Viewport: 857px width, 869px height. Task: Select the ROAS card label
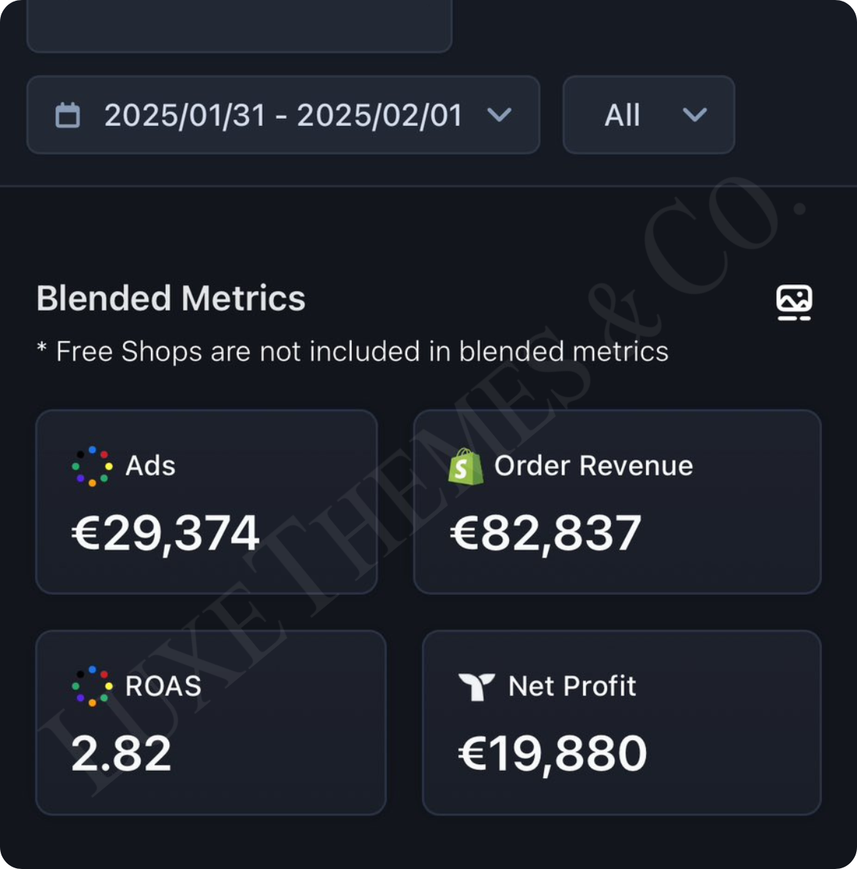coord(163,687)
